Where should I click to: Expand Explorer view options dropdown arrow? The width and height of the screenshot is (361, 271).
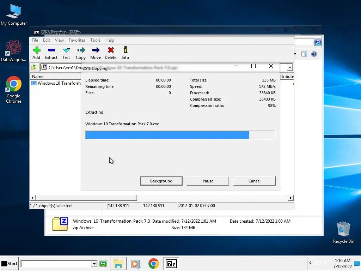point(295,54)
